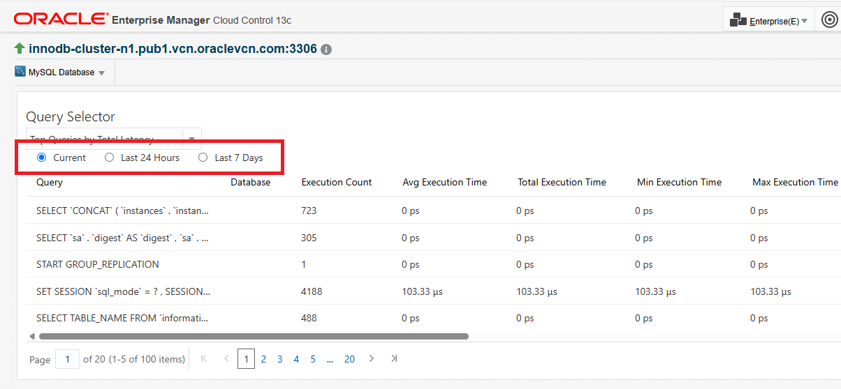This screenshot has height=389, width=841.
Task: Click the green target-up status arrow
Action: pos(20,49)
